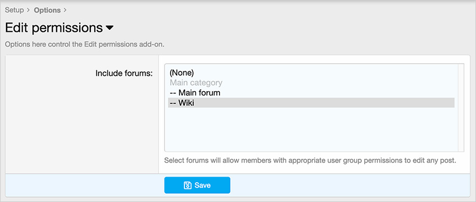Screen dimensions: 476x202
Task: Open the Options breadcrumb link
Action: tap(47, 10)
